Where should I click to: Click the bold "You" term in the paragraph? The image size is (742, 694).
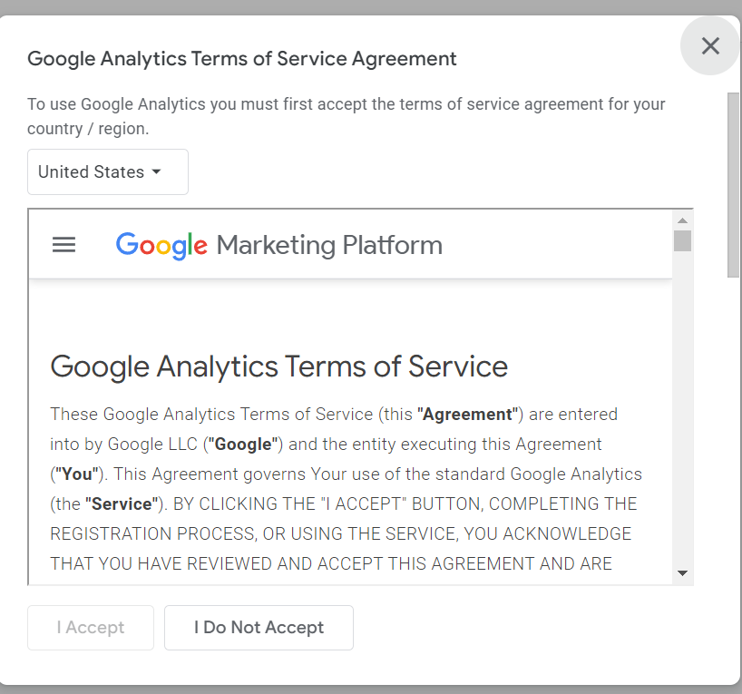pos(77,474)
